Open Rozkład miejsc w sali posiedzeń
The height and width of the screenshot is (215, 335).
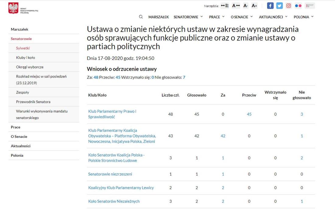tap(44, 80)
